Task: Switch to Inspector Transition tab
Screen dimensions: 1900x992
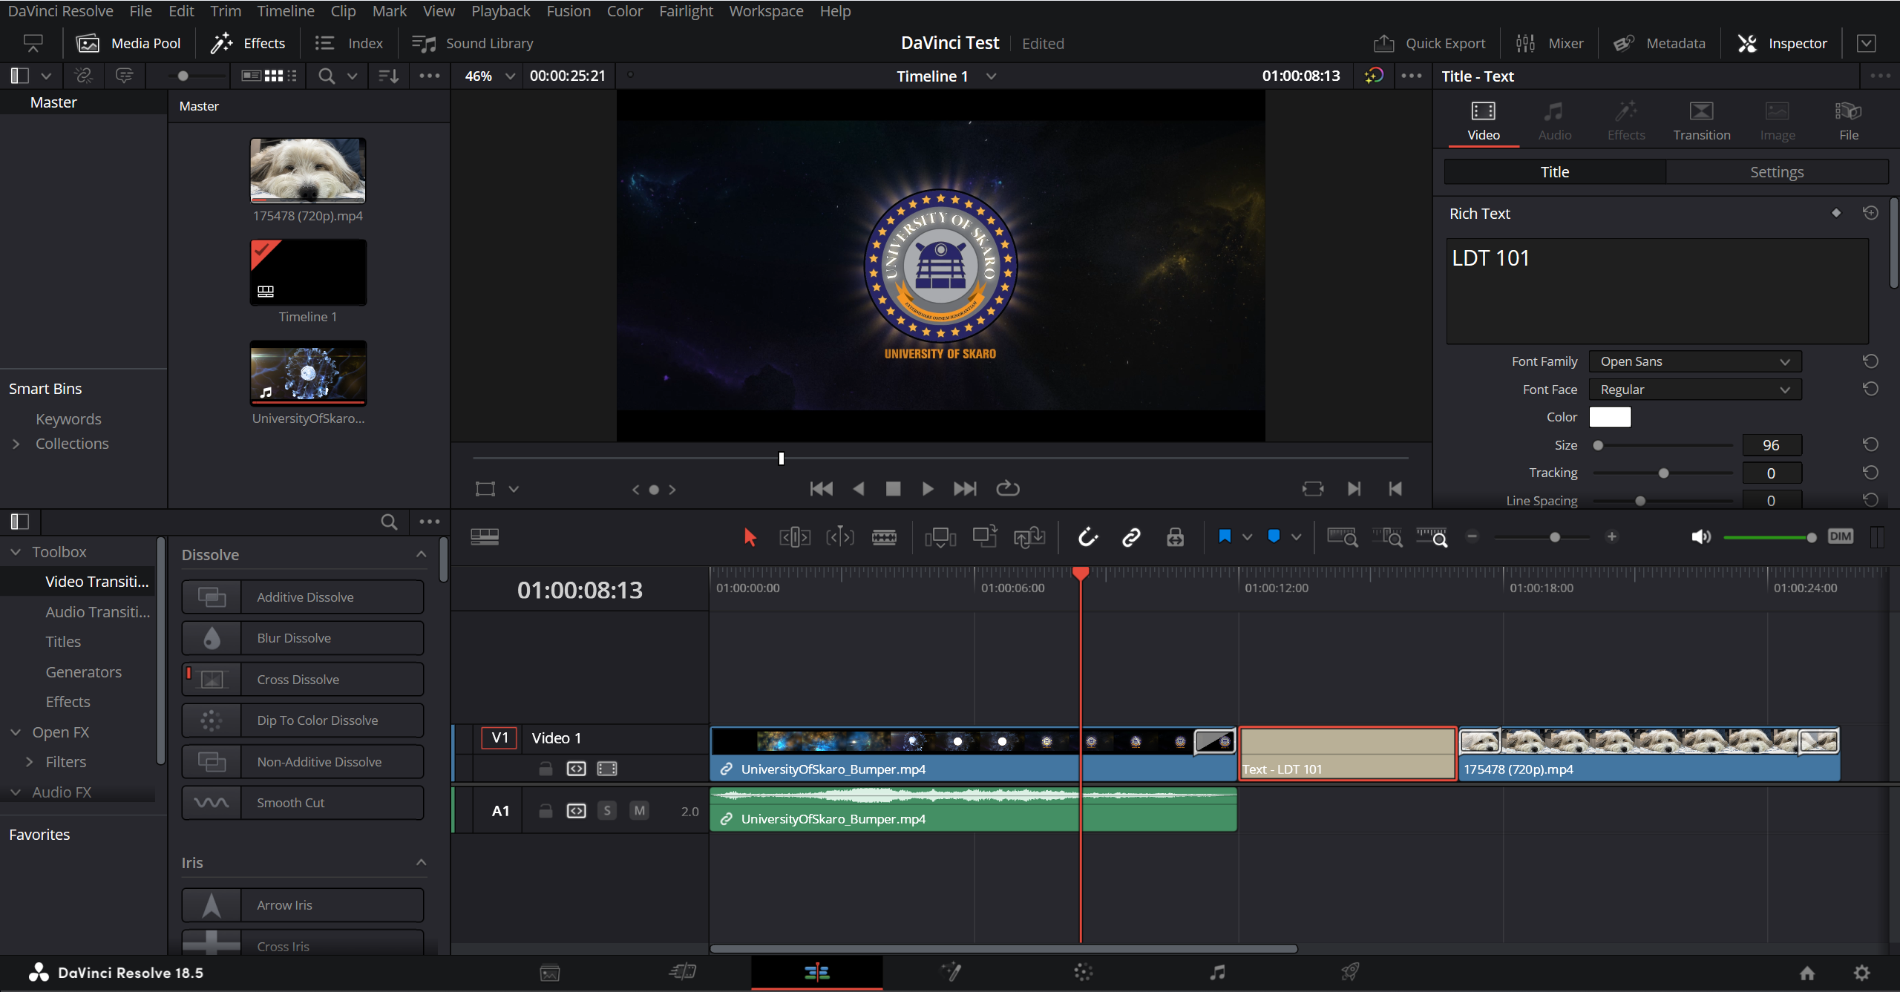Action: click(x=1701, y=121)
